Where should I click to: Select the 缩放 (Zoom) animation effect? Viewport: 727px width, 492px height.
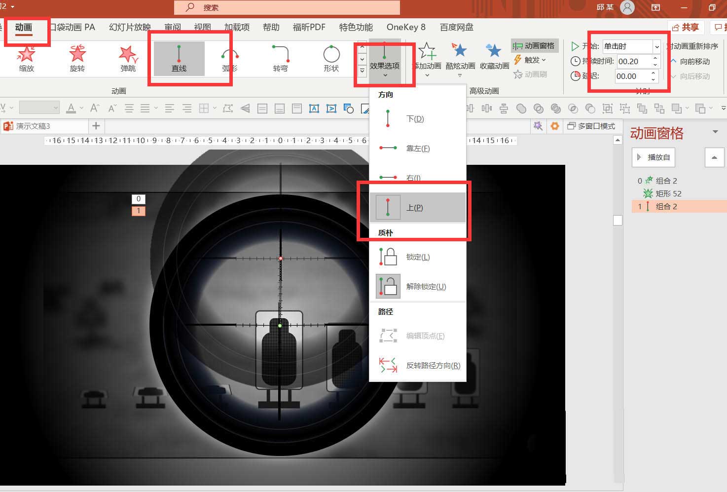click(26, 59)
